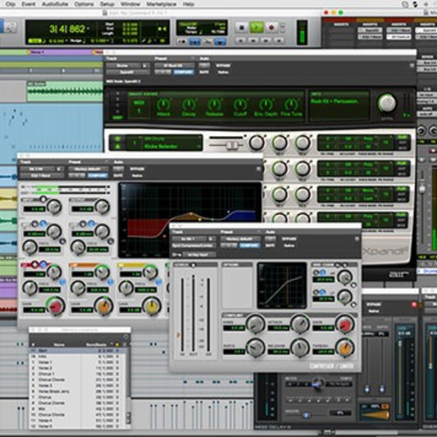Adjust the yellow mid Gain knob in EQ
This screenshot has width=437, height=437.
152,306
